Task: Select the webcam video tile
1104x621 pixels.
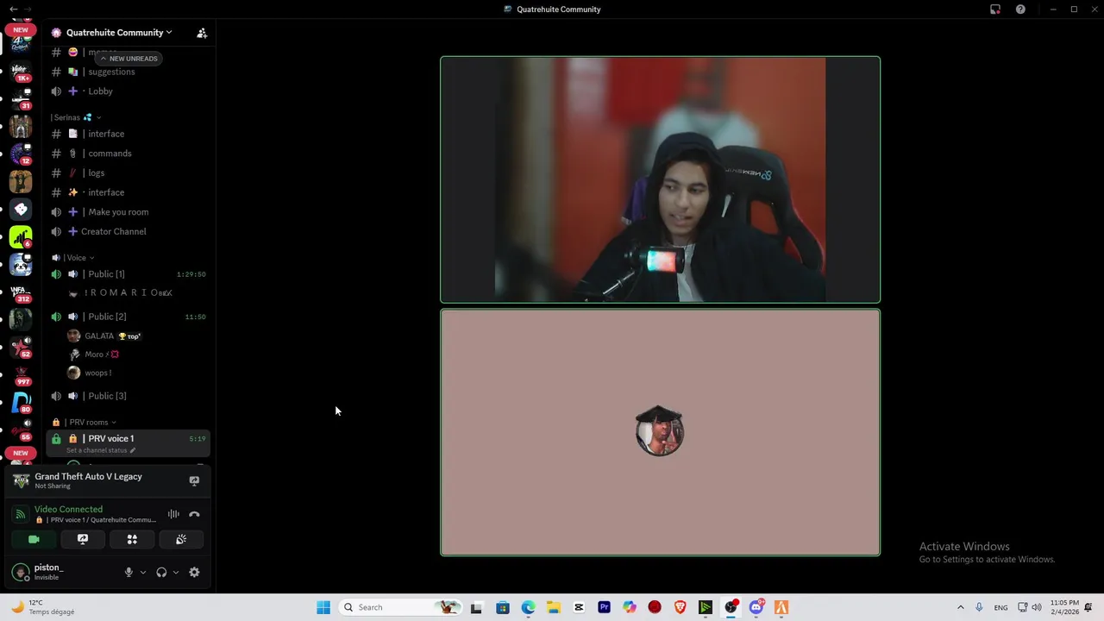Action: 660,179
